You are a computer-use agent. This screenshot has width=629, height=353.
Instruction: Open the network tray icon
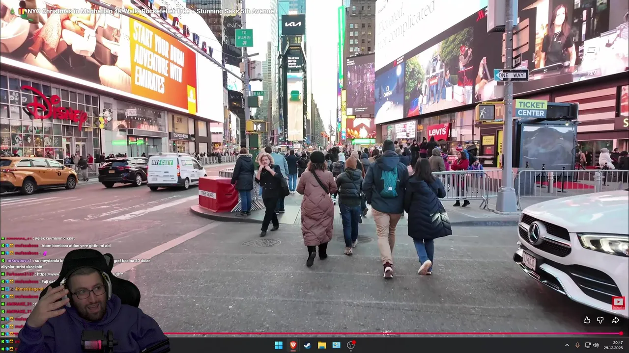588,345
